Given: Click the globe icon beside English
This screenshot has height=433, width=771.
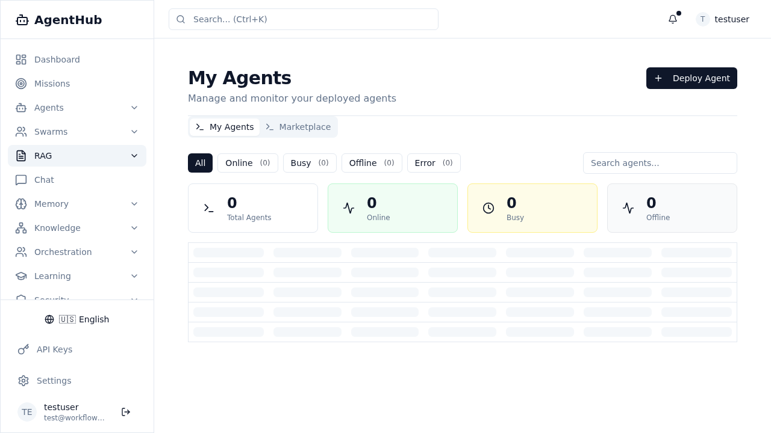Looking at the screenshot, I should (49, 319).
